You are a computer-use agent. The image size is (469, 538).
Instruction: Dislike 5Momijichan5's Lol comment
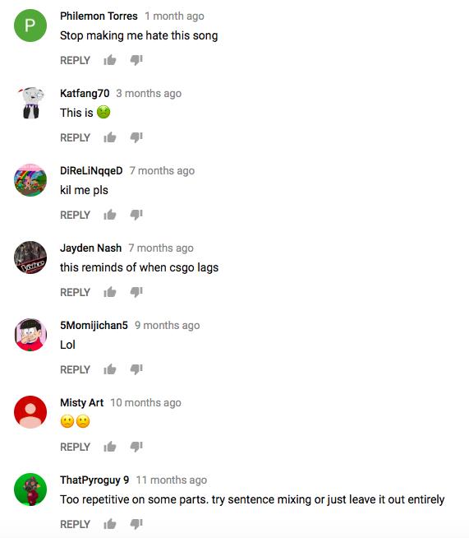point(136,369)
